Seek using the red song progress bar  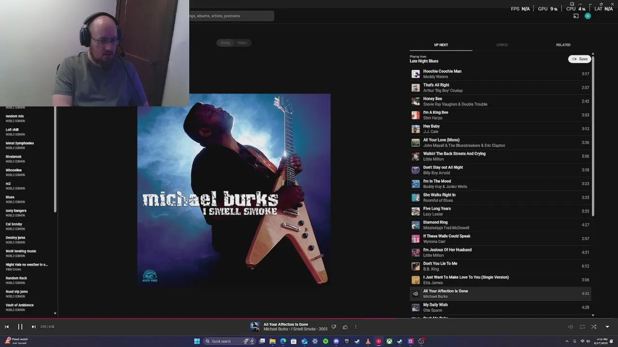coord(309,319)
